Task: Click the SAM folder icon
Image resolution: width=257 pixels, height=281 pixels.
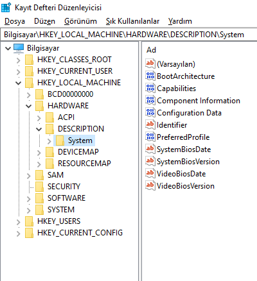Action: pyautogui.click(x=39, y=175)
